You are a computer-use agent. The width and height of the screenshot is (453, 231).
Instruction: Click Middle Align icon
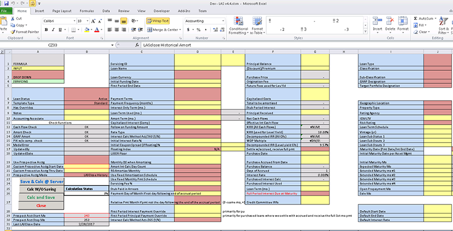[x=117, y=21]
